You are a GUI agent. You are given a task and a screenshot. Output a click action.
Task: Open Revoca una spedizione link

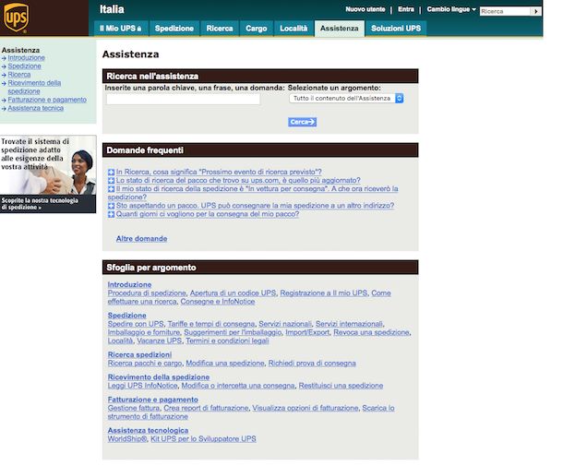coord(371,332)
